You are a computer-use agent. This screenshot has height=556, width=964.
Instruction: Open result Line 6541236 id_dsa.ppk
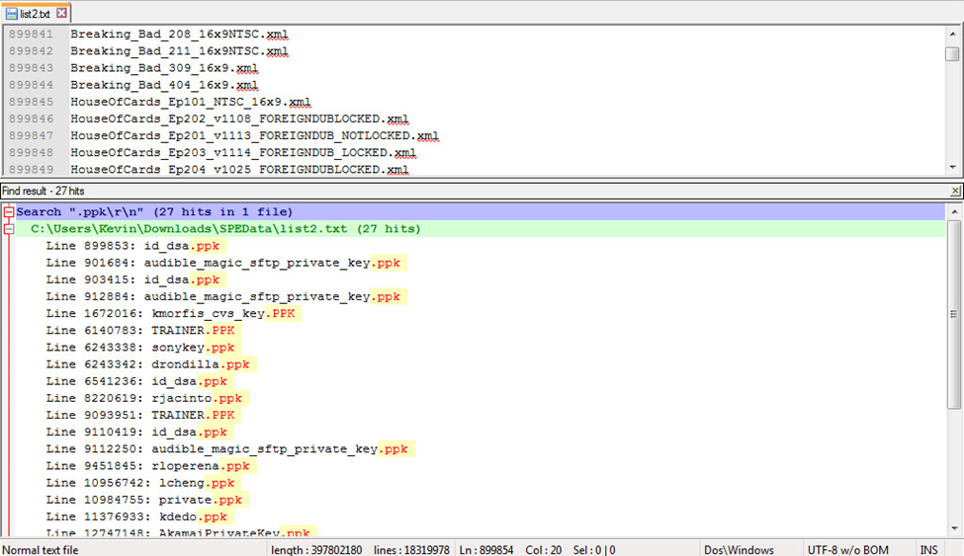pyautogui.click(x=136, y=381)
